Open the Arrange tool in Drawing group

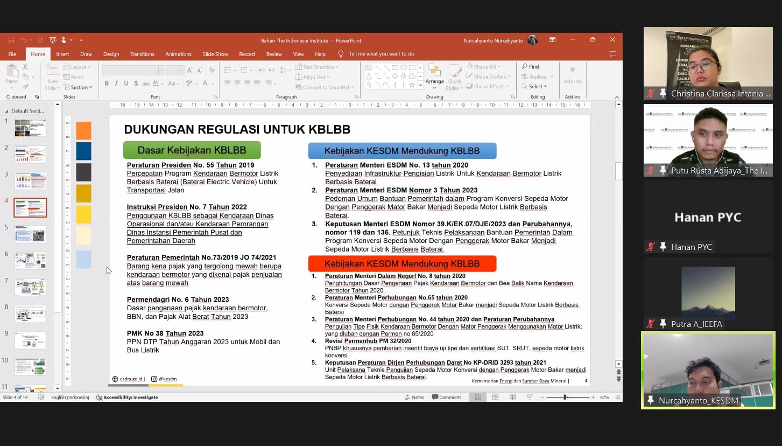(434, 76)
